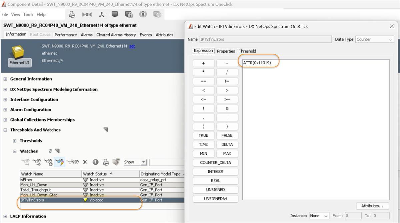Click the COUNTER_DELTA operator button
The image size is (400, 223).
click(215, 162)
